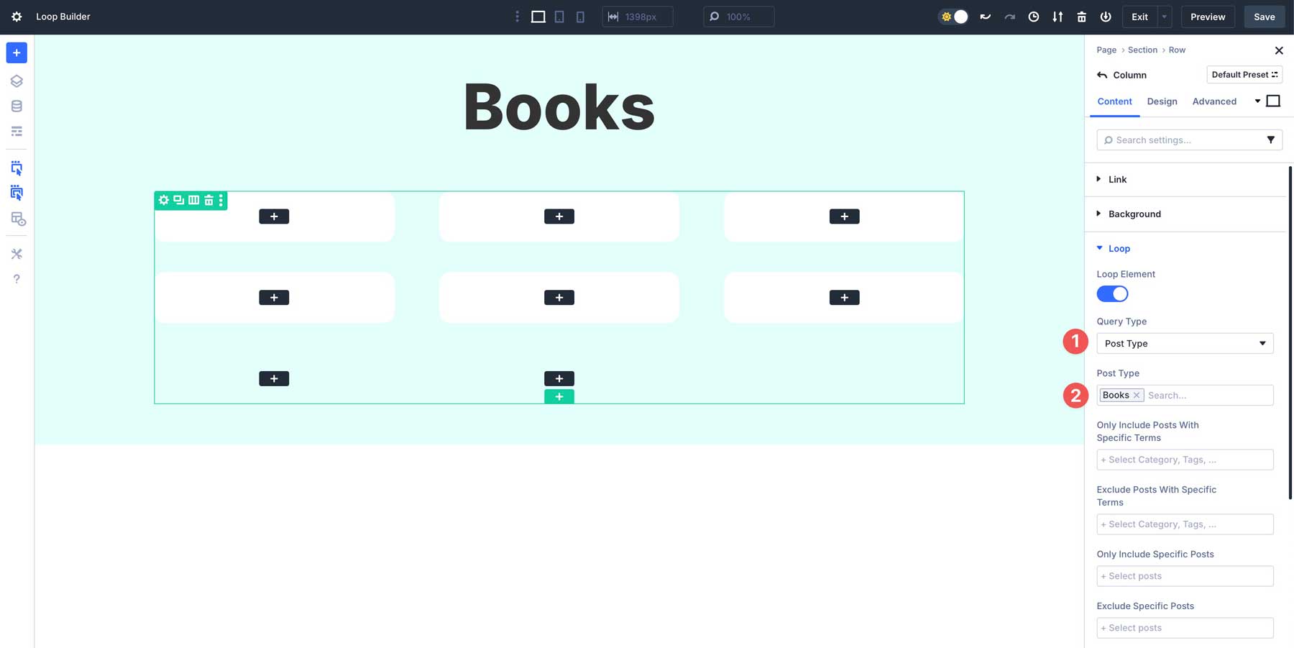Click the revision history clock icon
Screen dimensions: 1294x648
[x=1034, y=16]
